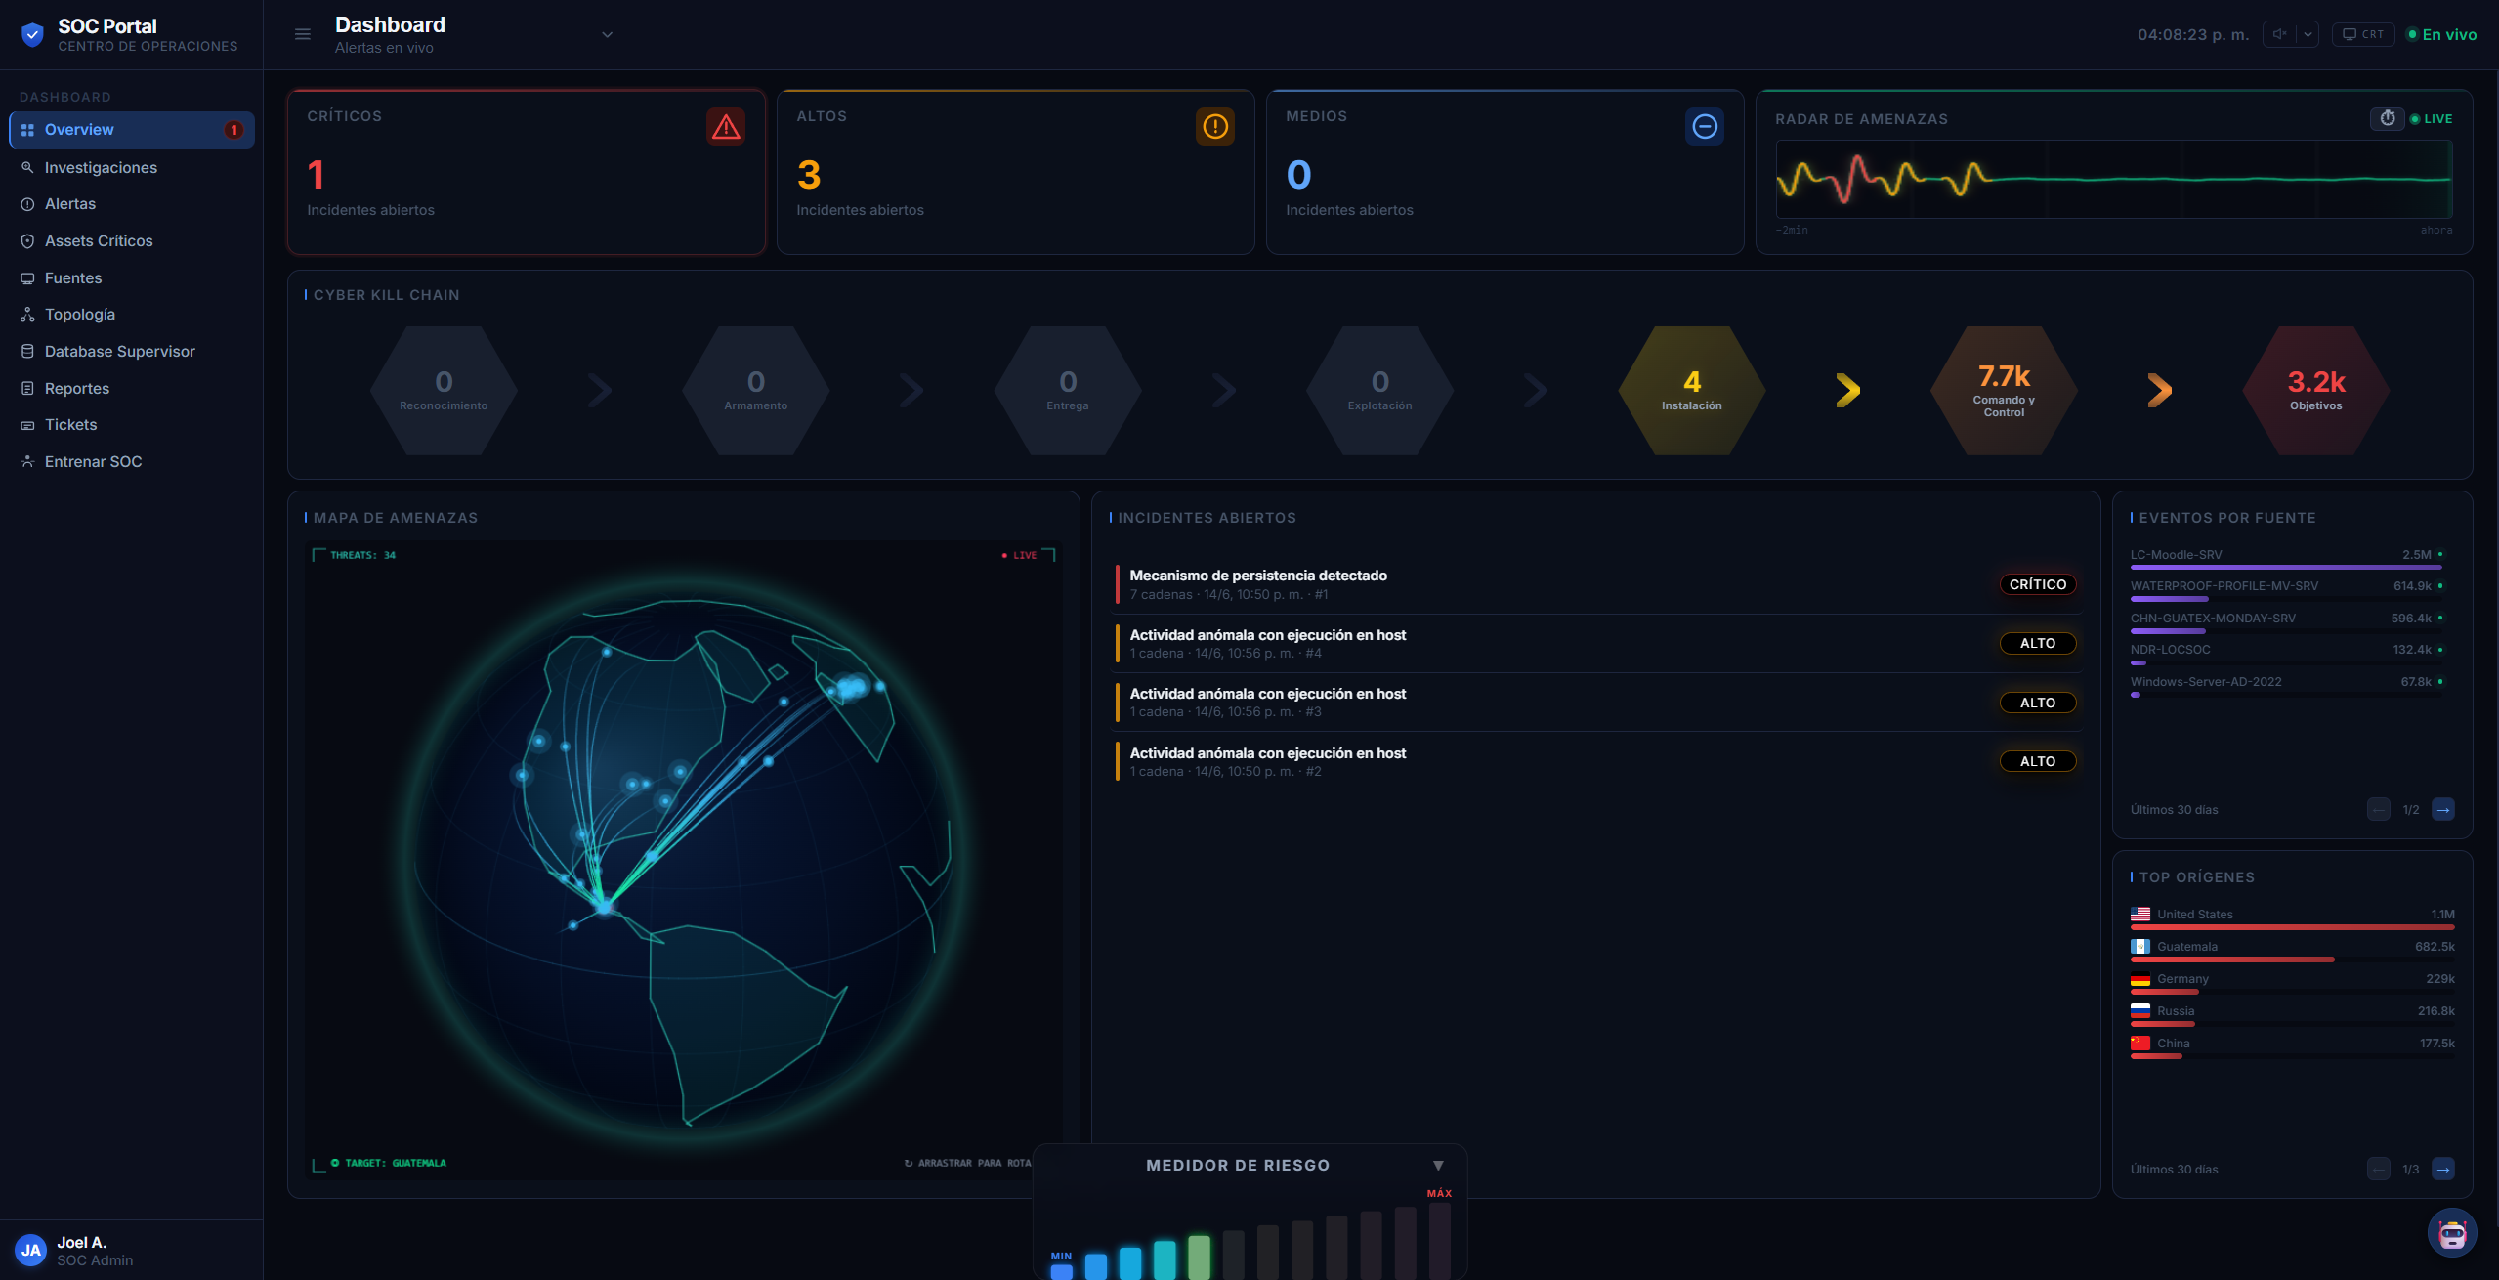Image resolution: width=2499 pixels, height=1280 pixels.
Task: Click the threat radar timer icon
Action: click(2388, 118)
